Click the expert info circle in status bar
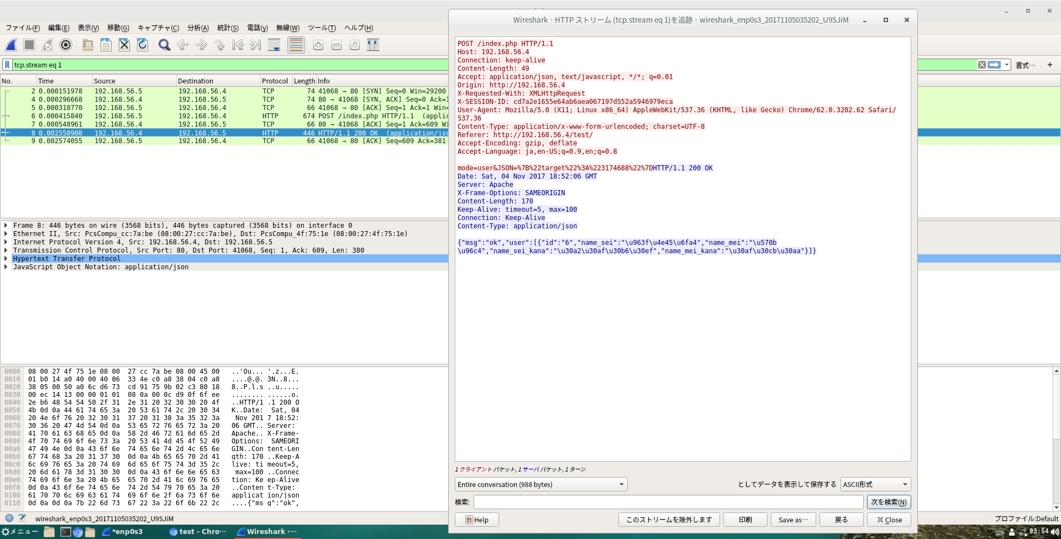1061x539 pixels. point(9,518)
